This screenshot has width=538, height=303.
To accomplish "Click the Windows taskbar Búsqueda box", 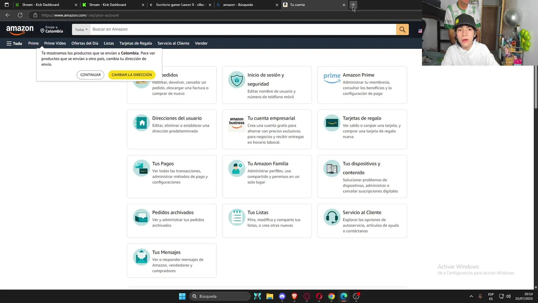I will pyautogui.click(x=220, y=296).
